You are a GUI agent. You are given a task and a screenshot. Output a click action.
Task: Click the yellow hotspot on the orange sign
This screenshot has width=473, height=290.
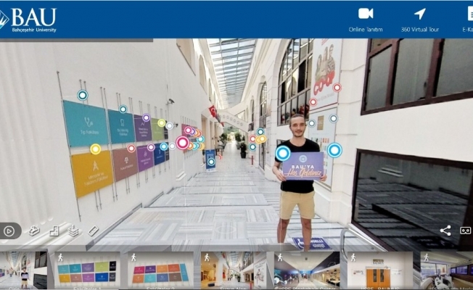(95, 149)
